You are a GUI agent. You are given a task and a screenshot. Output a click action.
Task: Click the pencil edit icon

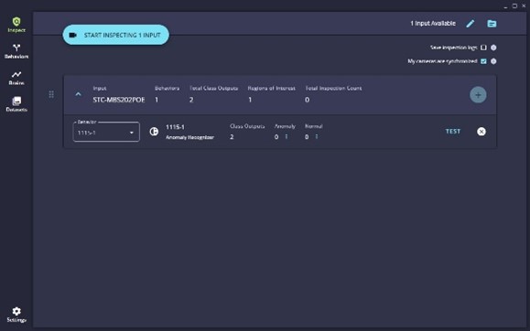pos(471,24)
